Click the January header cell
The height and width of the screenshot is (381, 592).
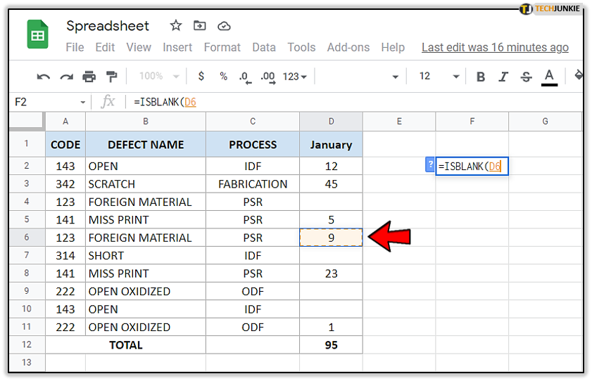coord(331,144)
